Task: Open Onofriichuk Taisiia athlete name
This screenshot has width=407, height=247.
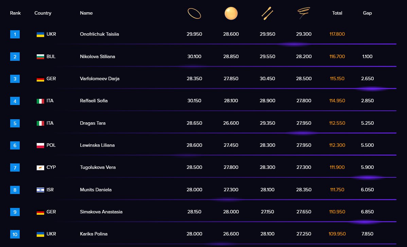Action: (x=100, y=34)
